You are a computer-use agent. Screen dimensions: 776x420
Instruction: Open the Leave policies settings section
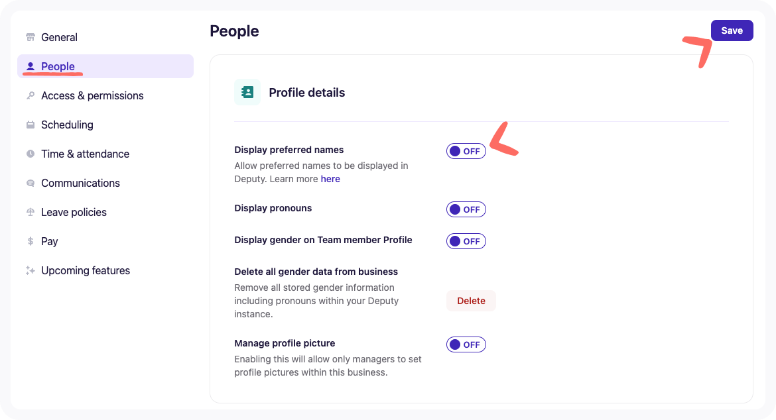[x=74, y=212]
